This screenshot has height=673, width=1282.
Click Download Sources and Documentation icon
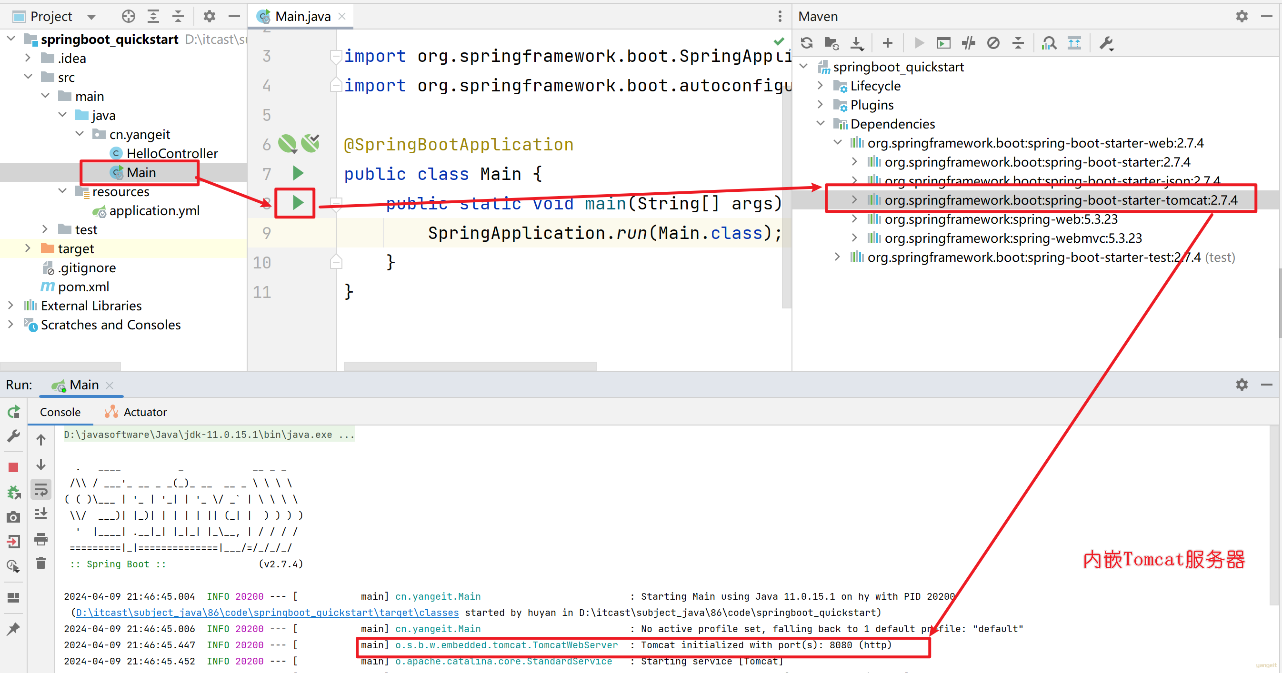(856, 43)
